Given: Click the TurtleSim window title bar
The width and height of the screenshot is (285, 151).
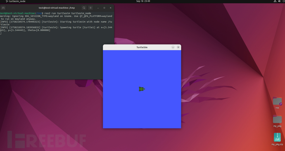Looking at the screenshot, I should (x=142, y=47).
